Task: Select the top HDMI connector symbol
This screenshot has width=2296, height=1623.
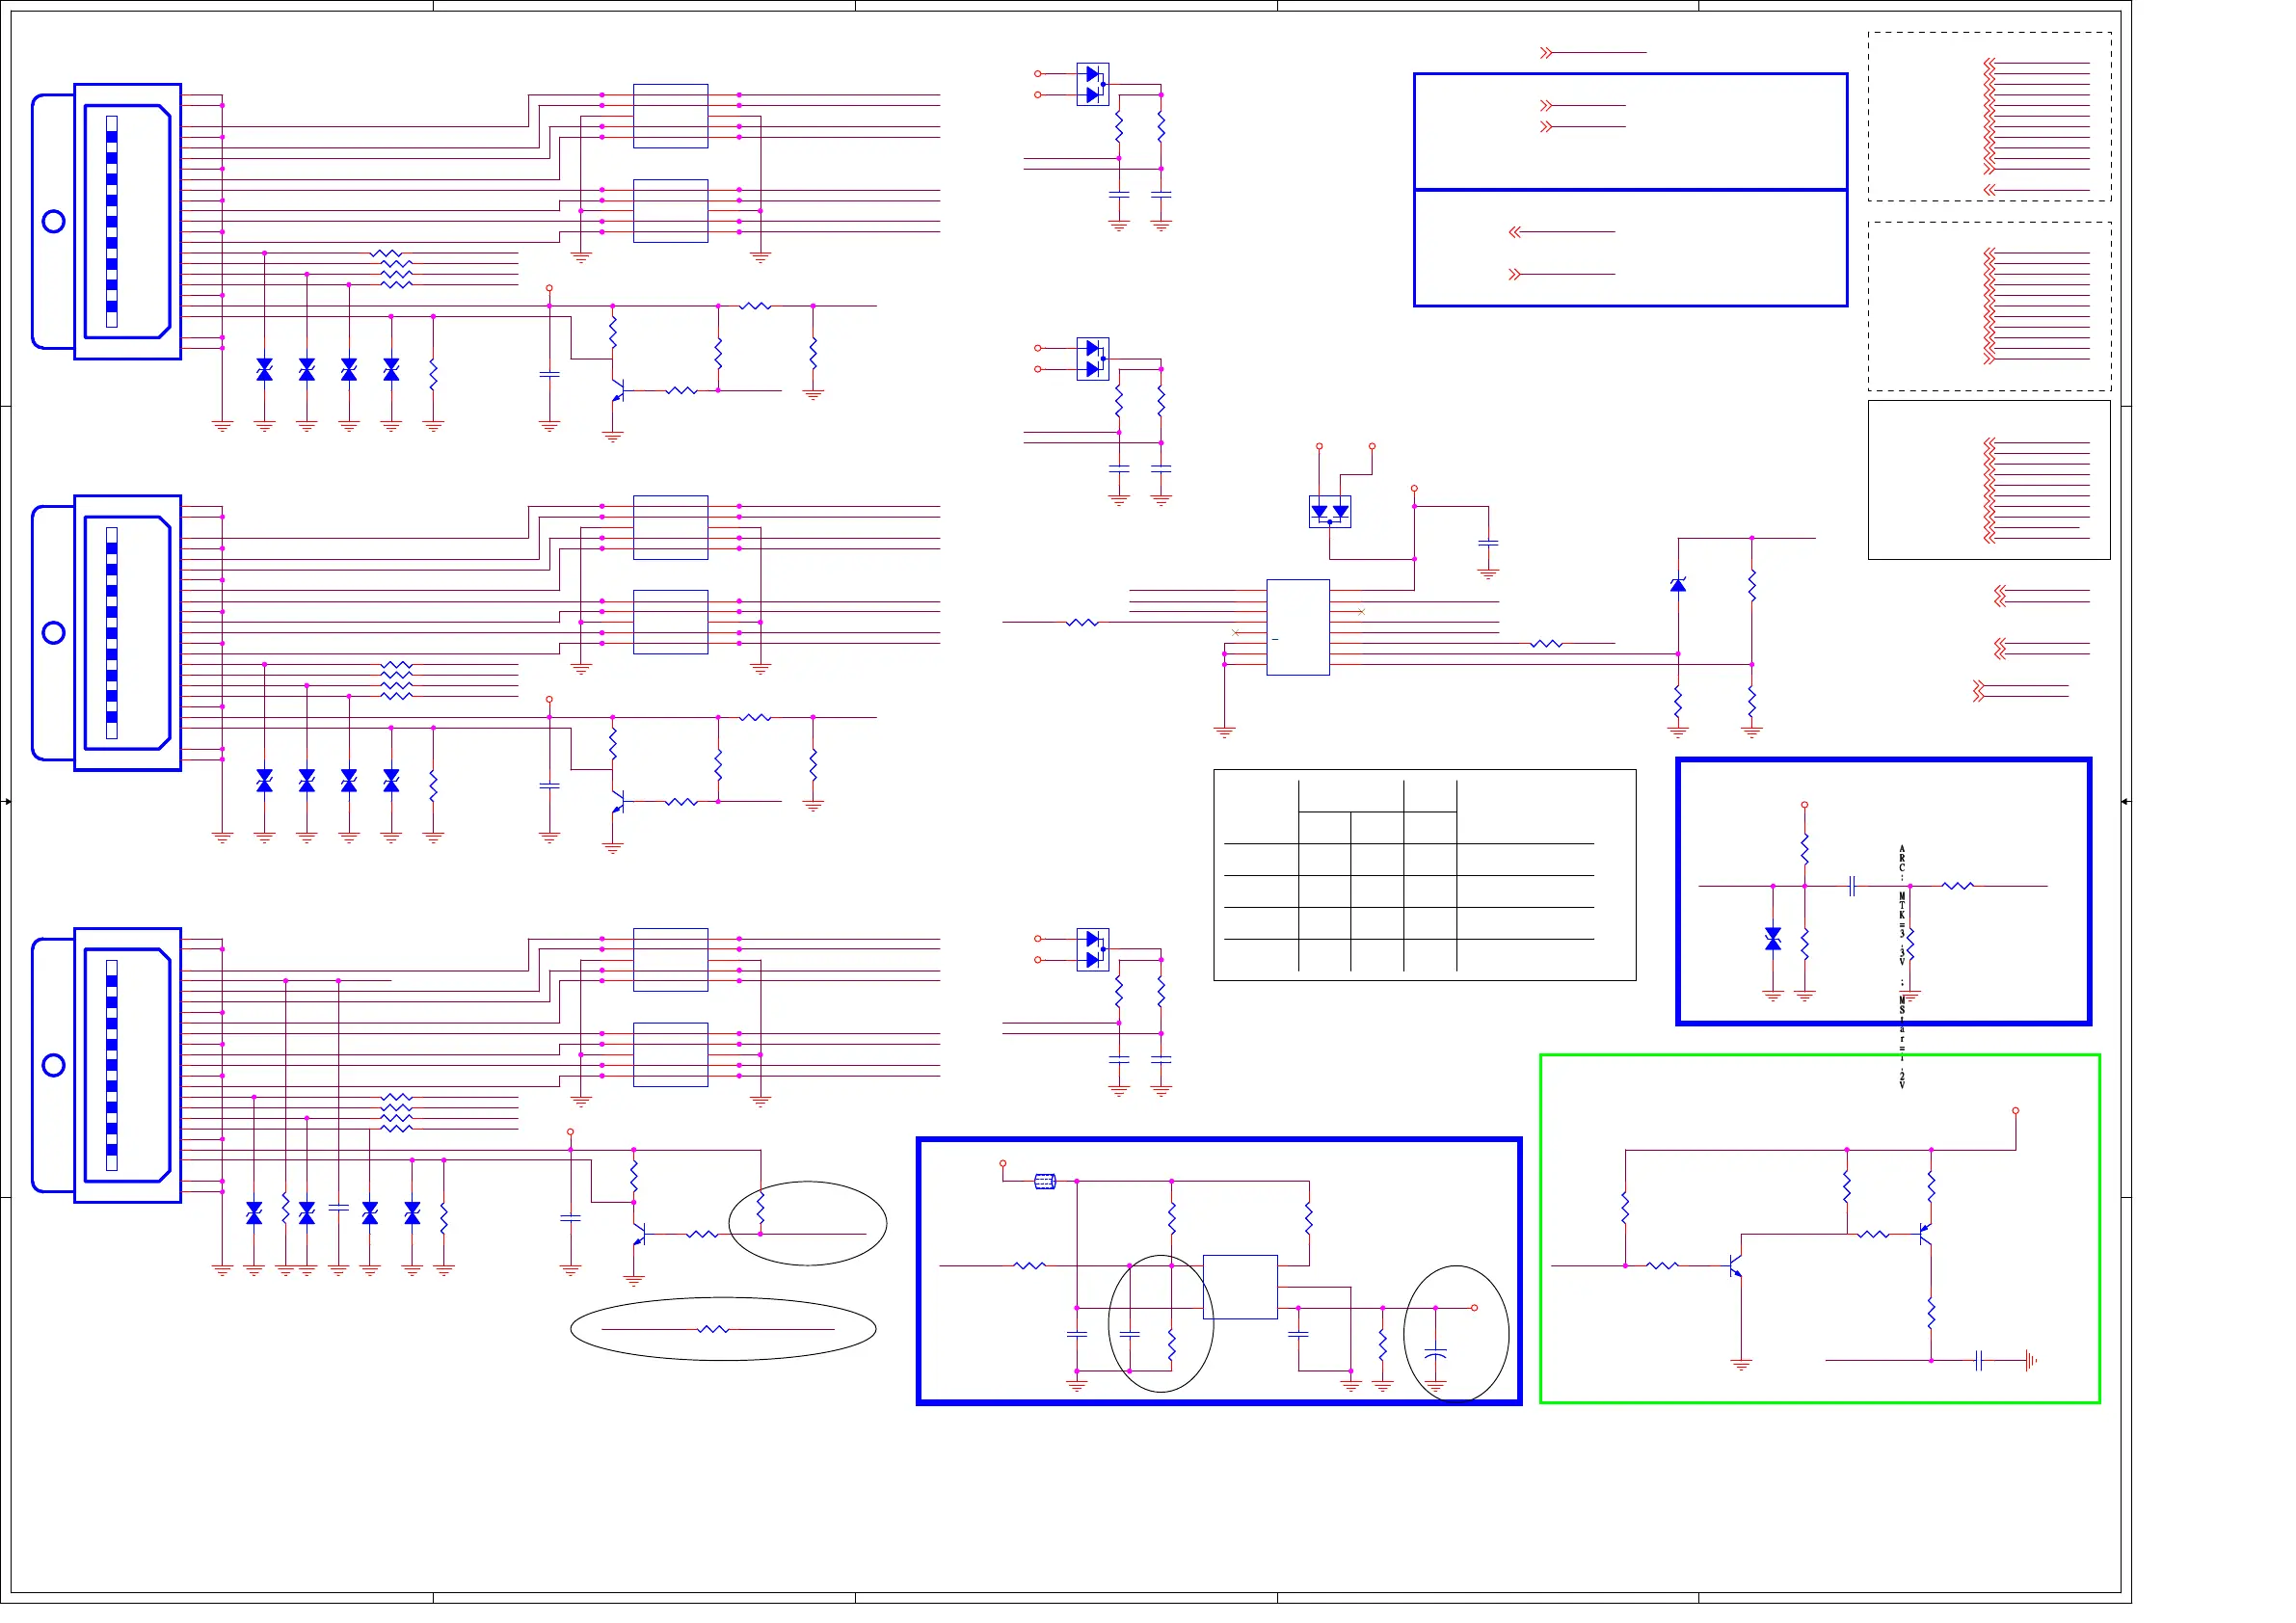Action: (x=107, y=221)
